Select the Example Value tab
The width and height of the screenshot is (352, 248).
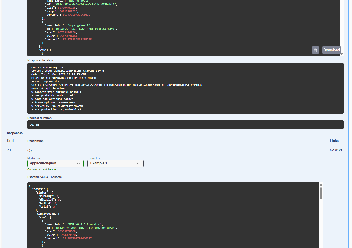[37, 177]
